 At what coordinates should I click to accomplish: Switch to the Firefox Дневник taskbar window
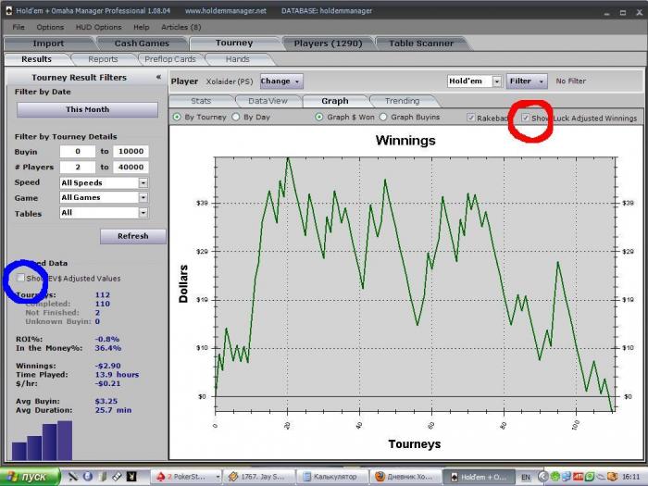pyautogui.click(x=405, y=477)
